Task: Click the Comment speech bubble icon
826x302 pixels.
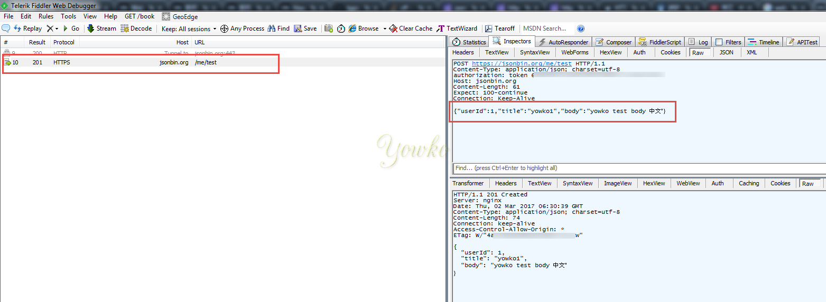Action: point(6,29)
